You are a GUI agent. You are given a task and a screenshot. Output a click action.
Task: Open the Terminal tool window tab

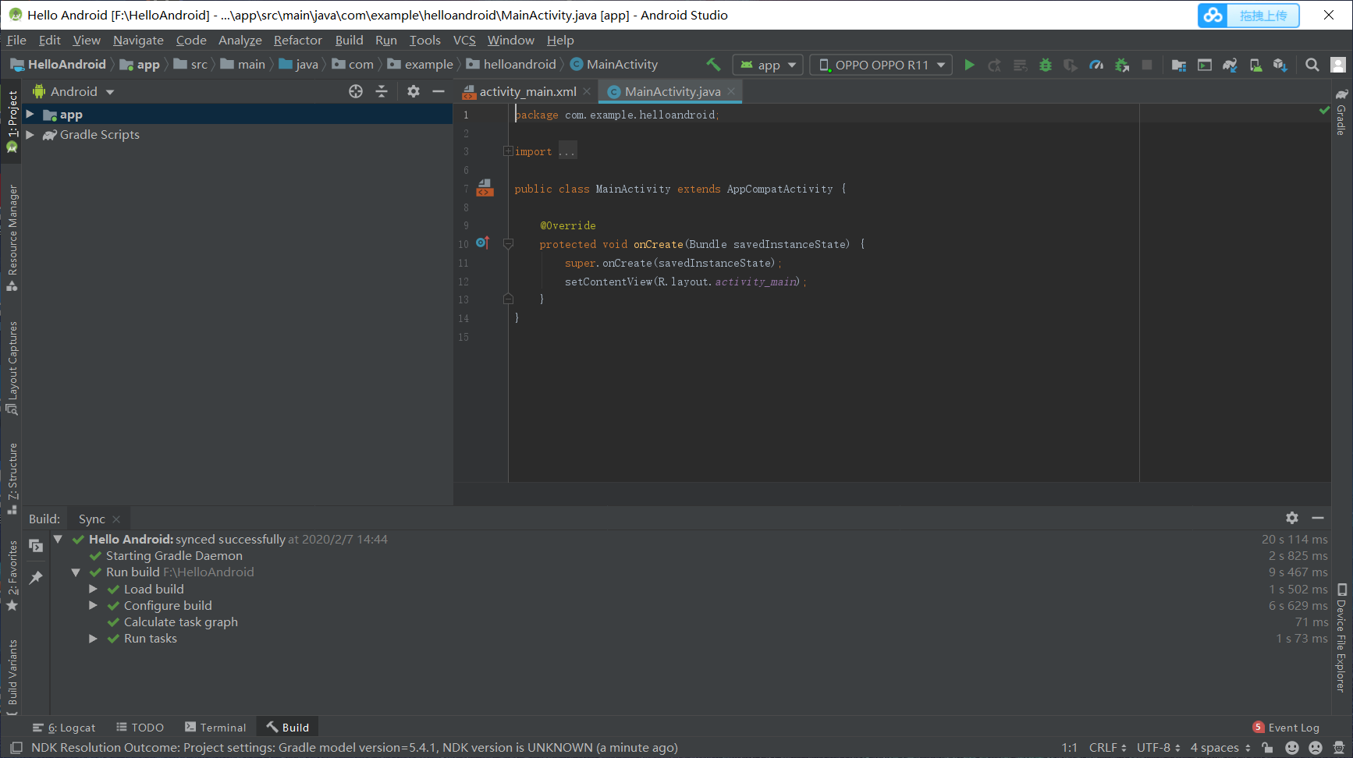click(x=215, y=728)
